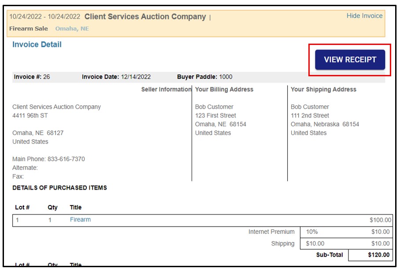Click the Internet Premium 10% cell
This screenshot has height=272, width=400.
(312, 232)
